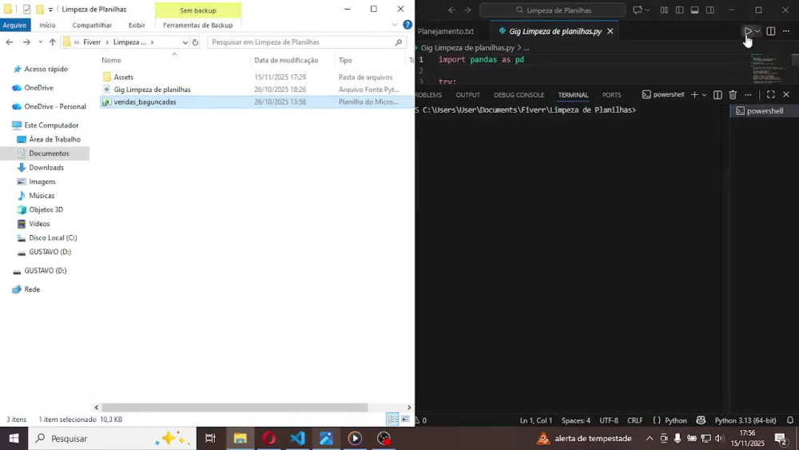This screenshot has width=799, height=450.
Task: Select the TERMINAL panel tab
Action: [x=573, y=95]
